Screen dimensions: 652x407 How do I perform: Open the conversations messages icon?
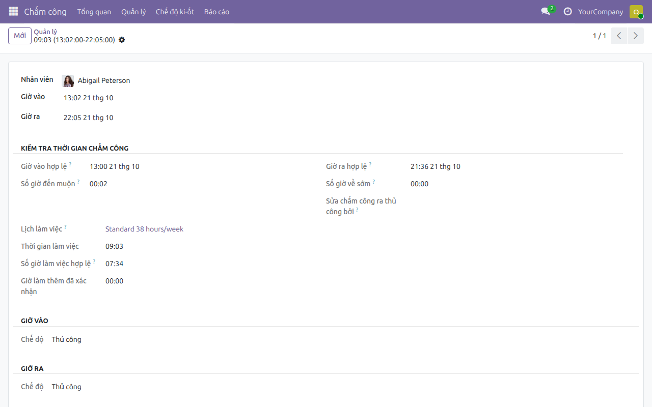[546, 11]
